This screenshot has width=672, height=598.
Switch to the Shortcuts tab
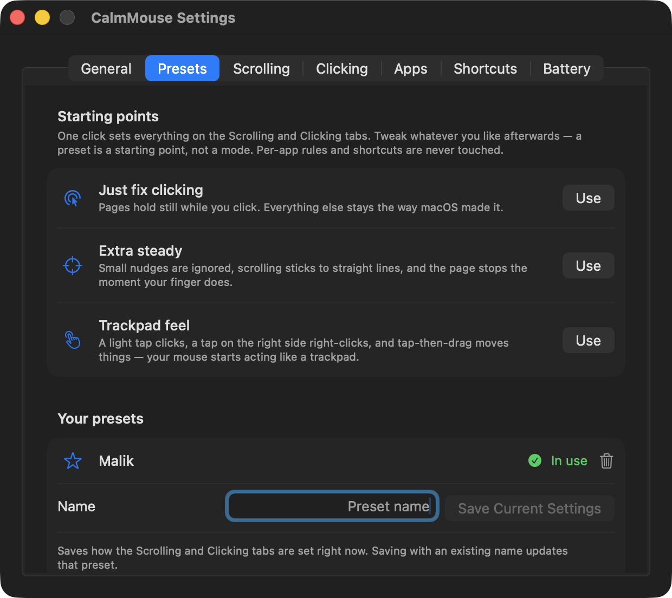point(485,69)
